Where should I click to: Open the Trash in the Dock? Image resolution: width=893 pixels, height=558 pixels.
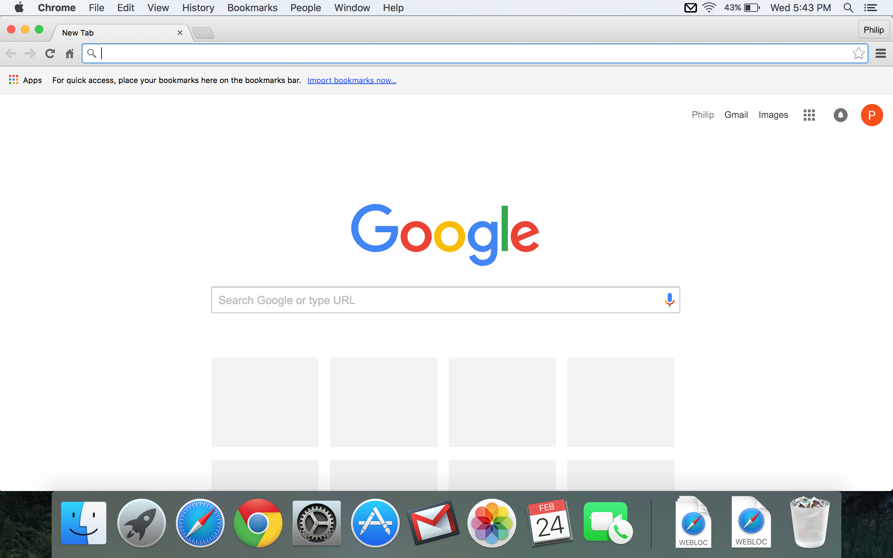(x=809, y=522)
